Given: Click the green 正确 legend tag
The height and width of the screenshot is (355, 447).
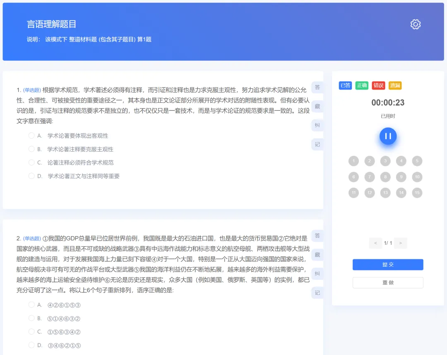Looking at the screenshot, I should tap(362, 85).
